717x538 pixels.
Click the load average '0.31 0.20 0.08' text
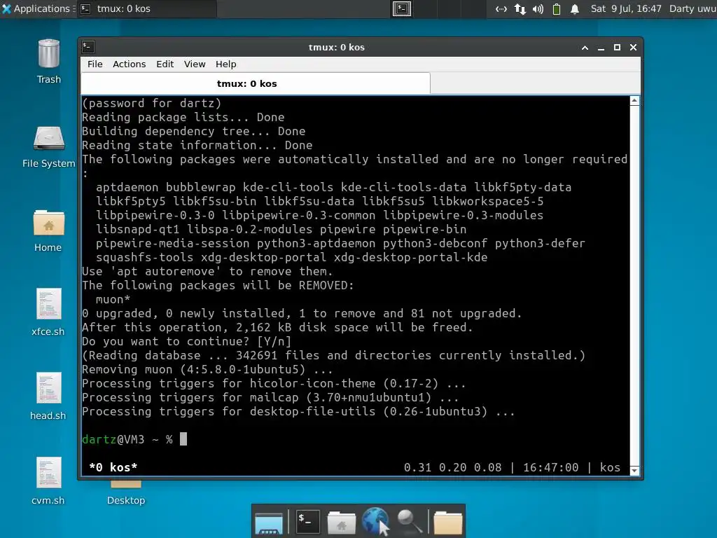453,467
